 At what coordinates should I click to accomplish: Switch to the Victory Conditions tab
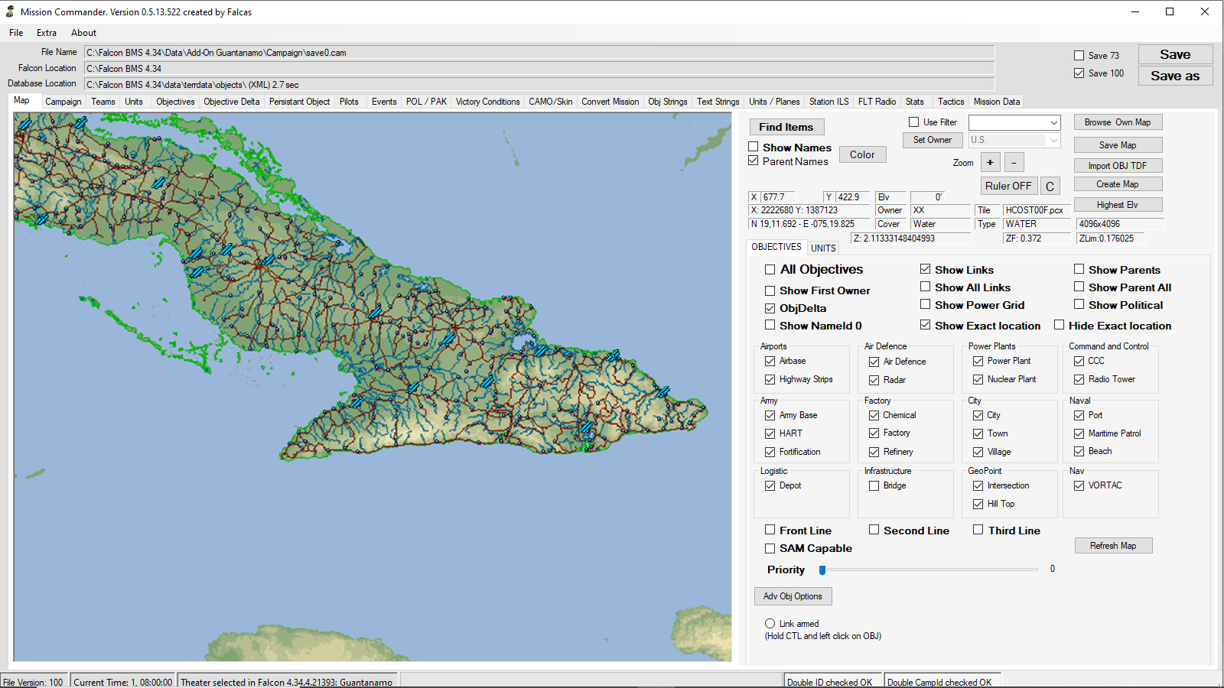coord(487,102)
